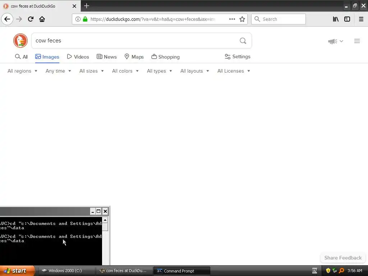Open the Windows start menu
The height and width of the screenshot is (276, 368).
click(x=17, y=271)
